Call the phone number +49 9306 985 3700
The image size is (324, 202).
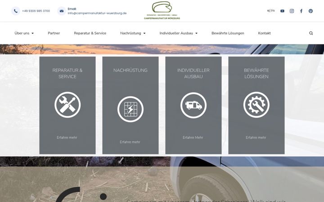(x=36, y=11)
